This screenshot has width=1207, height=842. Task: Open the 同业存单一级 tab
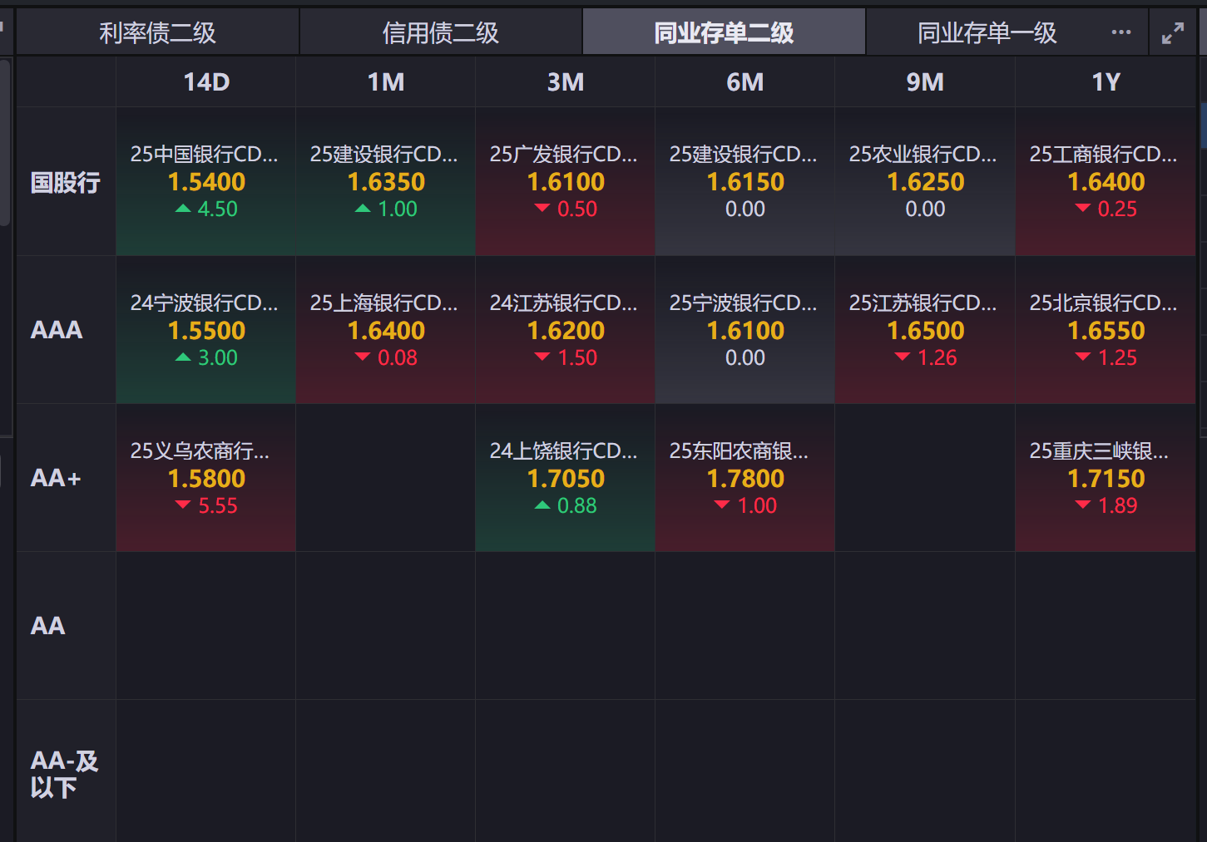(987, 32)
